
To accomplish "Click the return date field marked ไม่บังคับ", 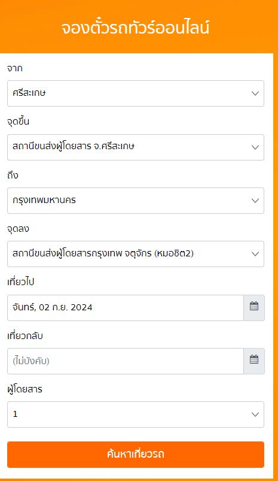I will point(126,361).
